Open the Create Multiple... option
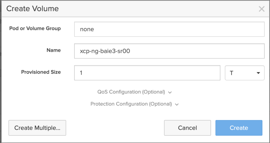This screenshot has height=143, width=270. tap(37, 128)
